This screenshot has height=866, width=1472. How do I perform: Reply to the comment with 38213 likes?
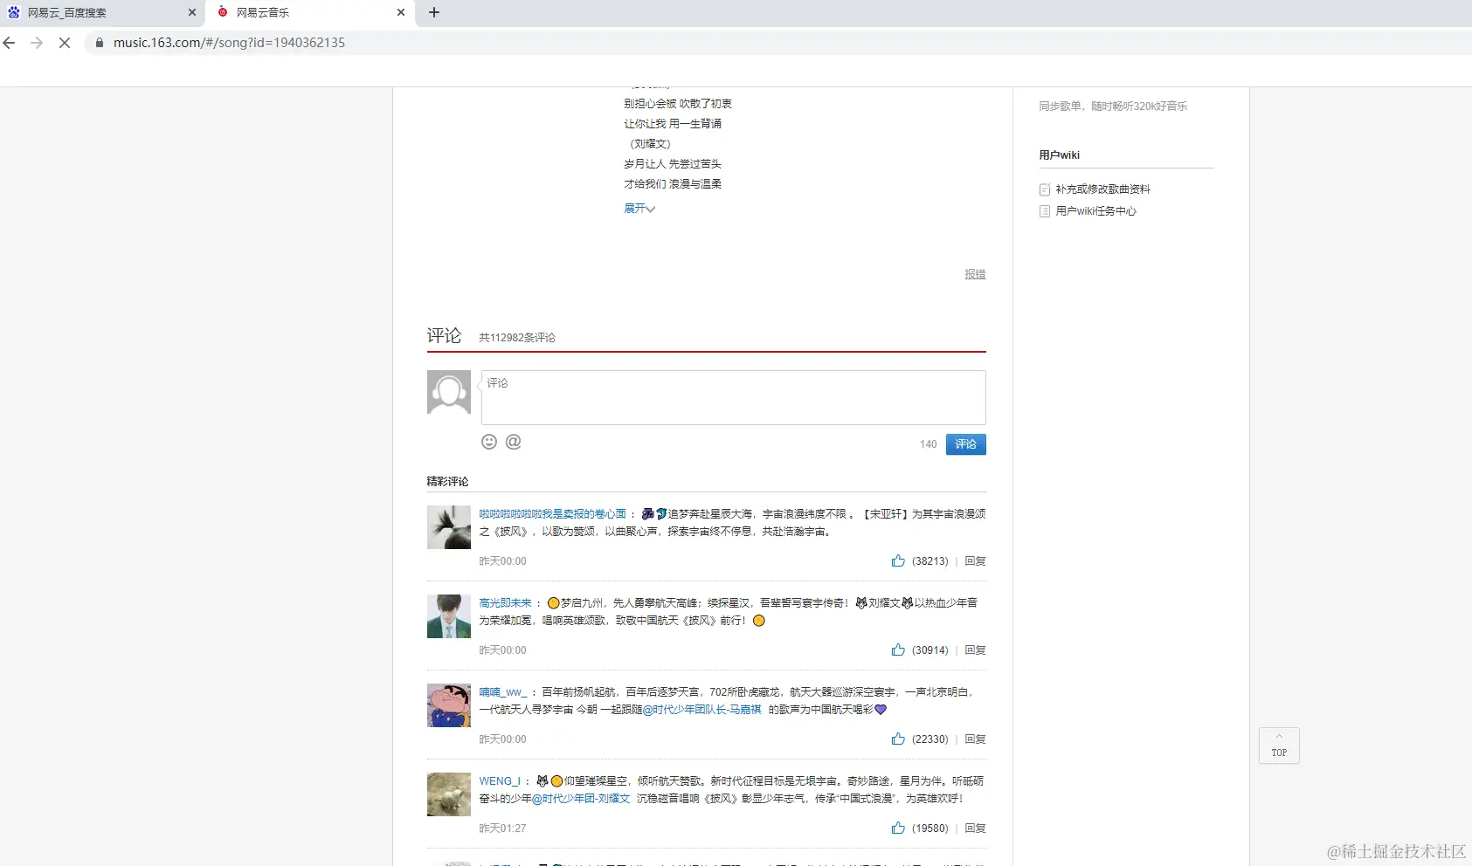pos(975,561)
